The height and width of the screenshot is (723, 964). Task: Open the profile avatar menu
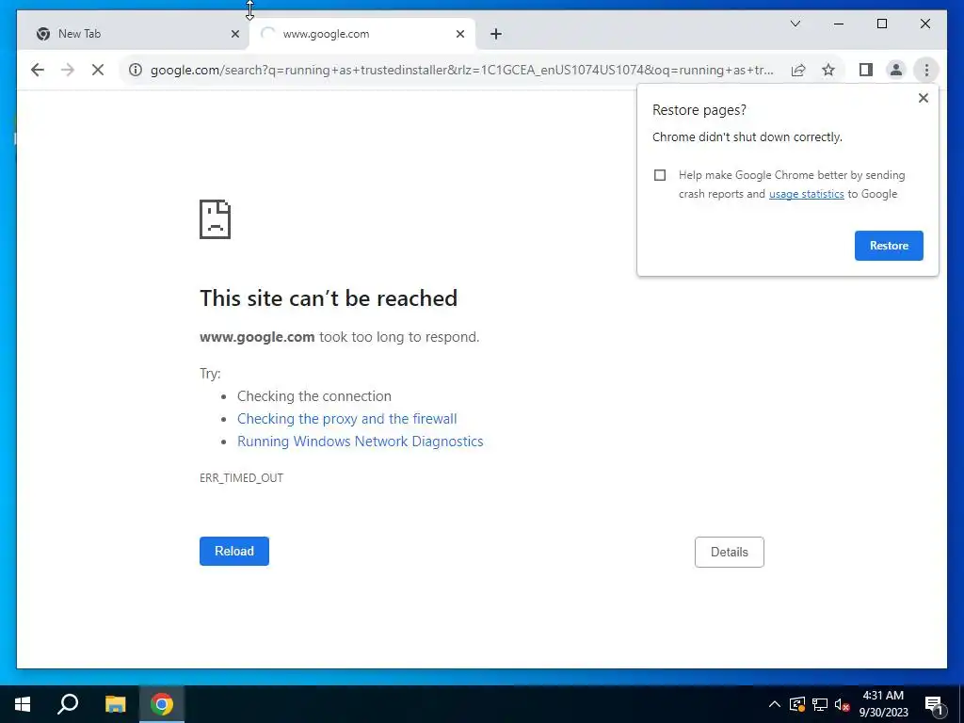(896, 70)
